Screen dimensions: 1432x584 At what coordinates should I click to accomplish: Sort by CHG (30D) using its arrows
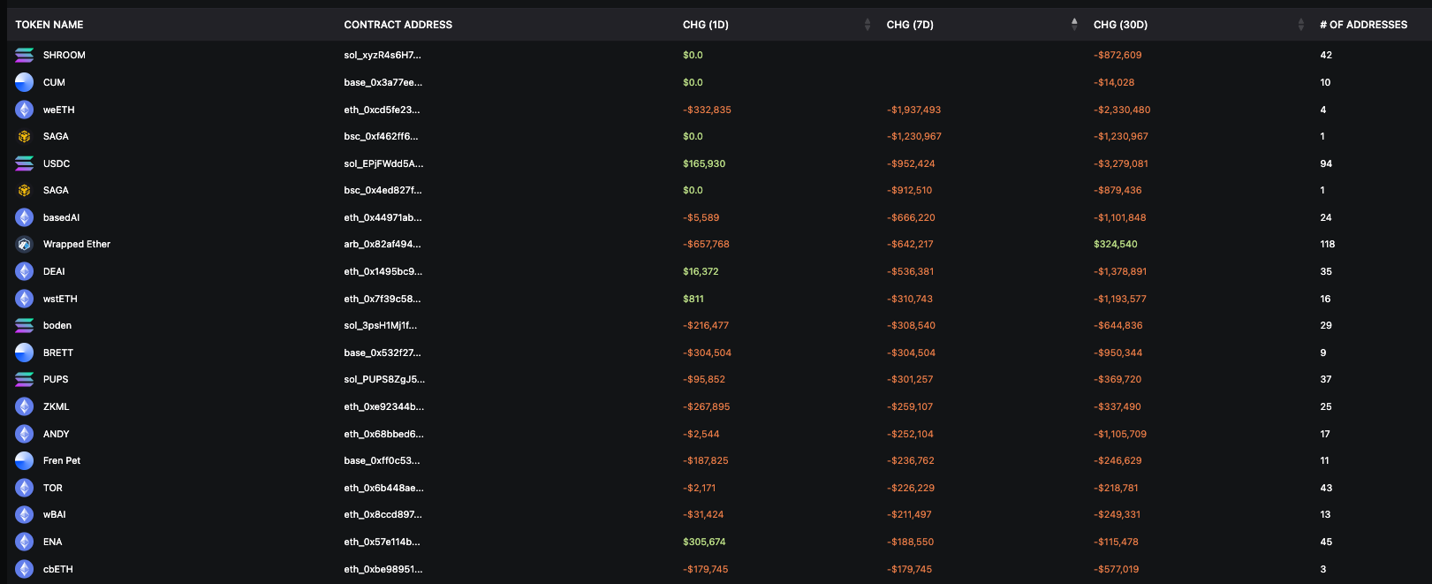pos(1300,25)
